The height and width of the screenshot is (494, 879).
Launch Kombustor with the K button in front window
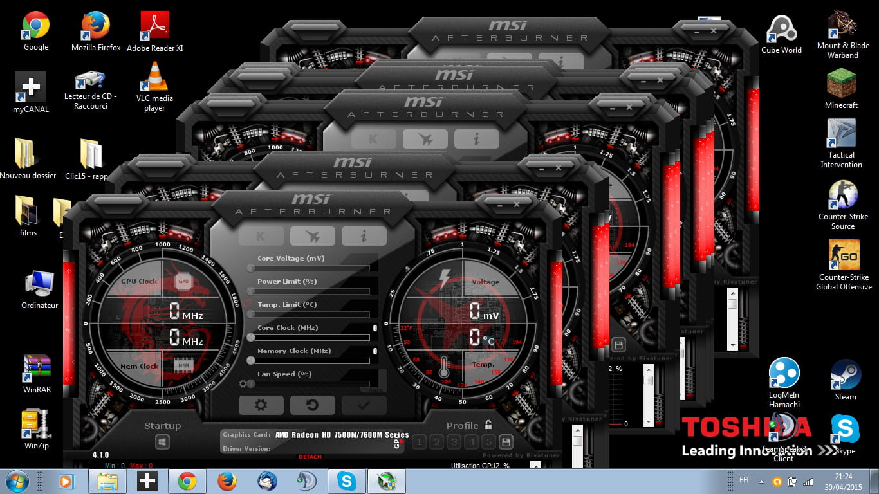pos(261,236)
